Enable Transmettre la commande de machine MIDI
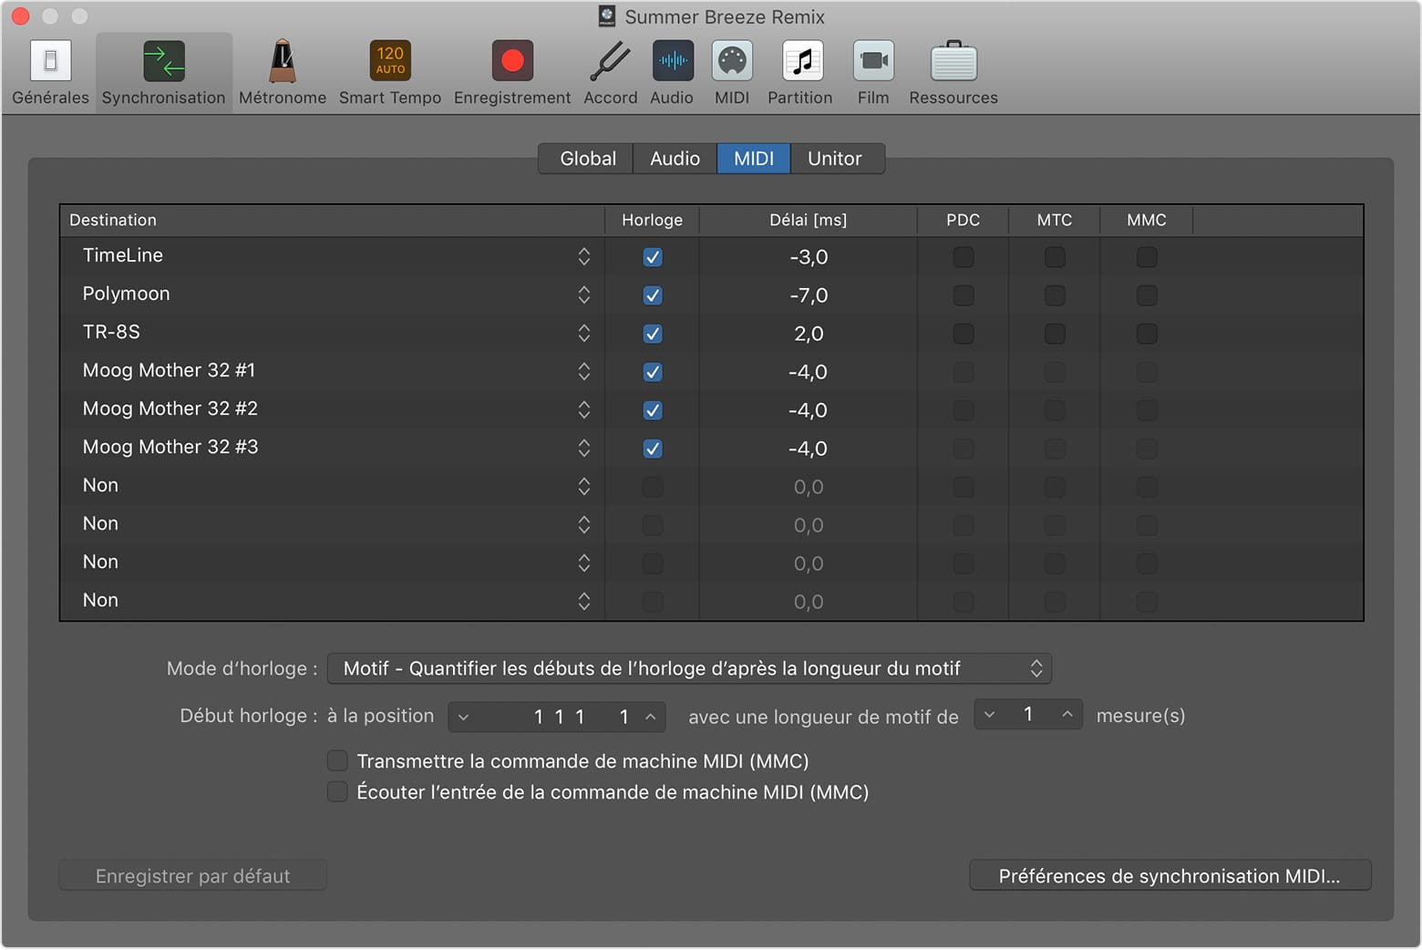 337,760
